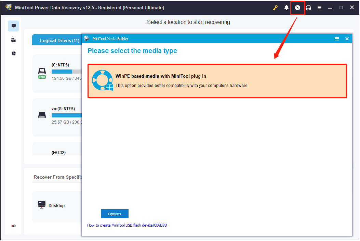Open the settings gear in sidebar
This screenshot has height=241, width=360.
(14, 53)
